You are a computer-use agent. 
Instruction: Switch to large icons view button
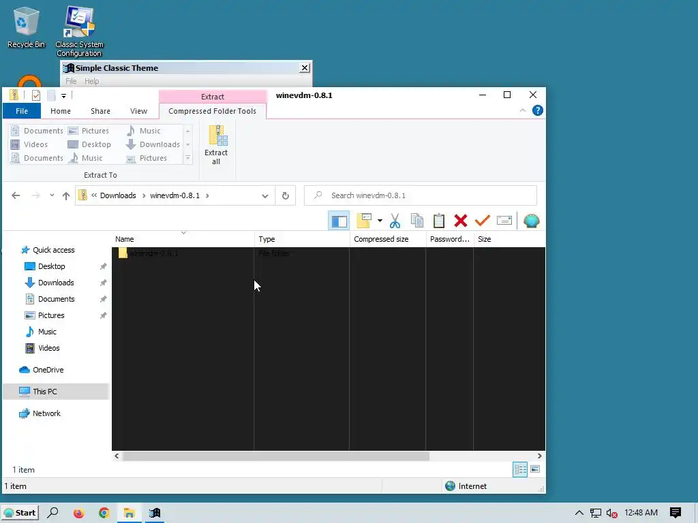point(535,470)
